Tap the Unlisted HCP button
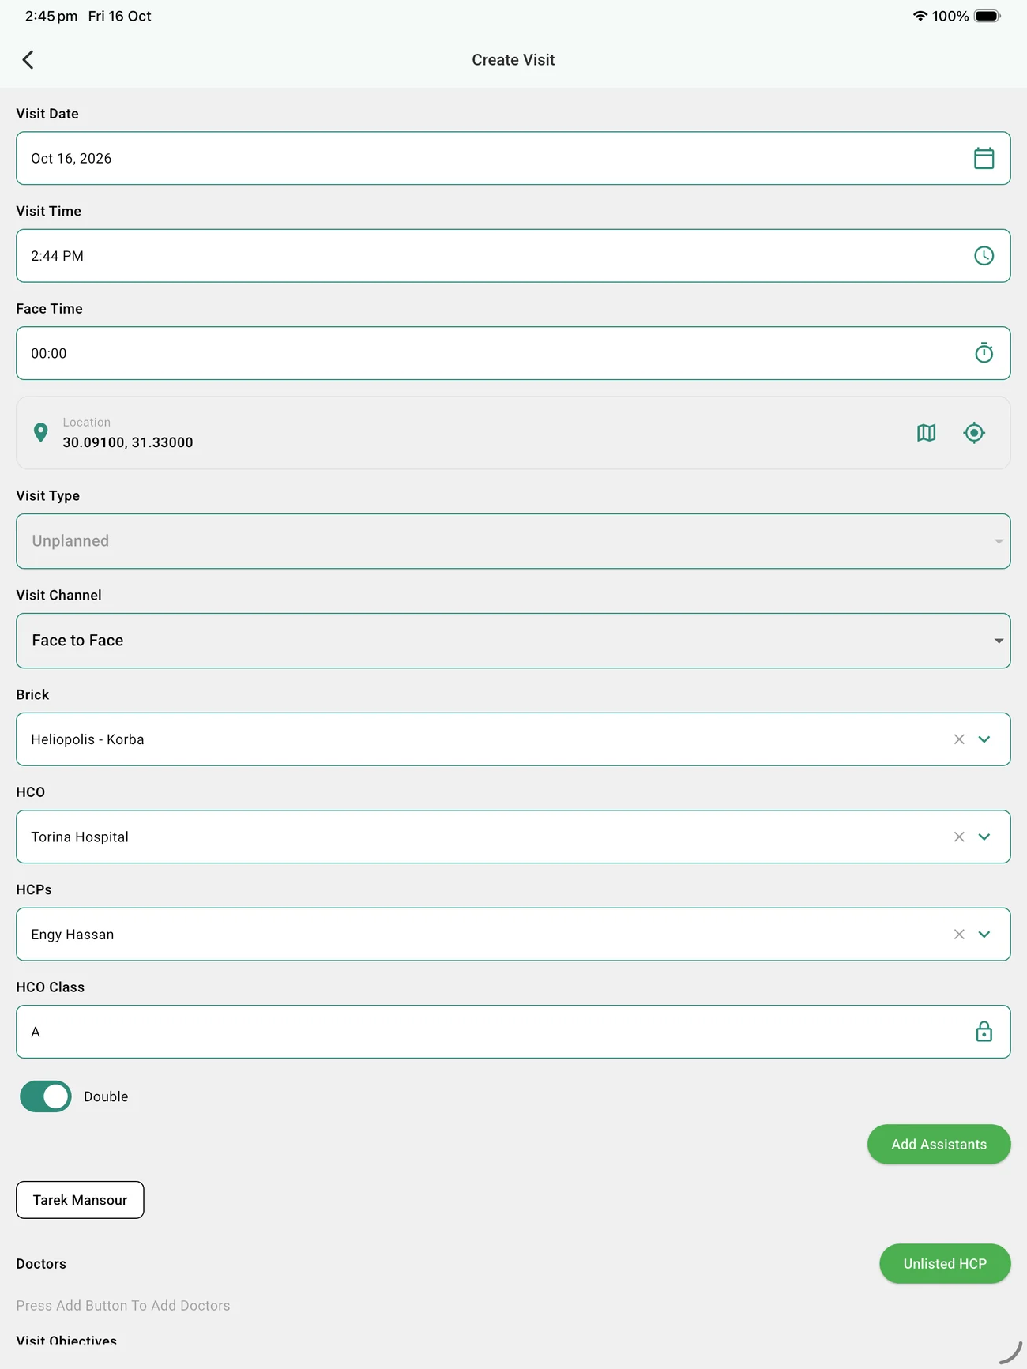Viewport: 1027px width, 1369px height. tap(945, 1264)
